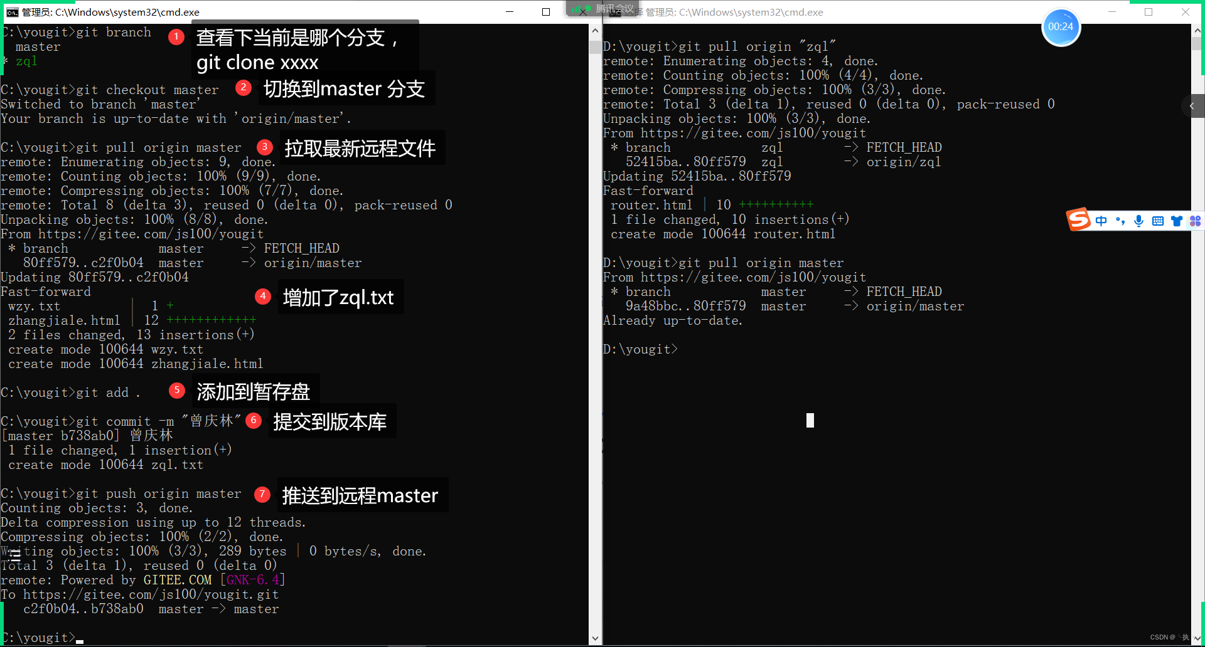Image resolution: width=1205 pixels, height=647 pixels.
Task: Click '1 file changed, 10 insertions(+)' line
Action: click(730, 219)
